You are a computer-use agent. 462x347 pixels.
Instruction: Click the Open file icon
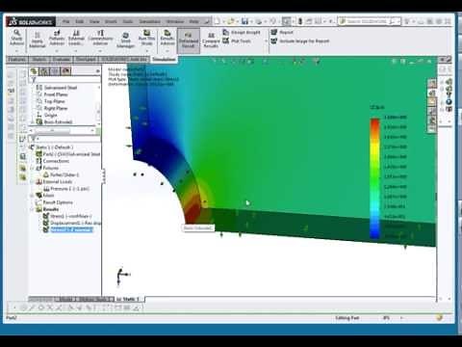click(230, 21)
